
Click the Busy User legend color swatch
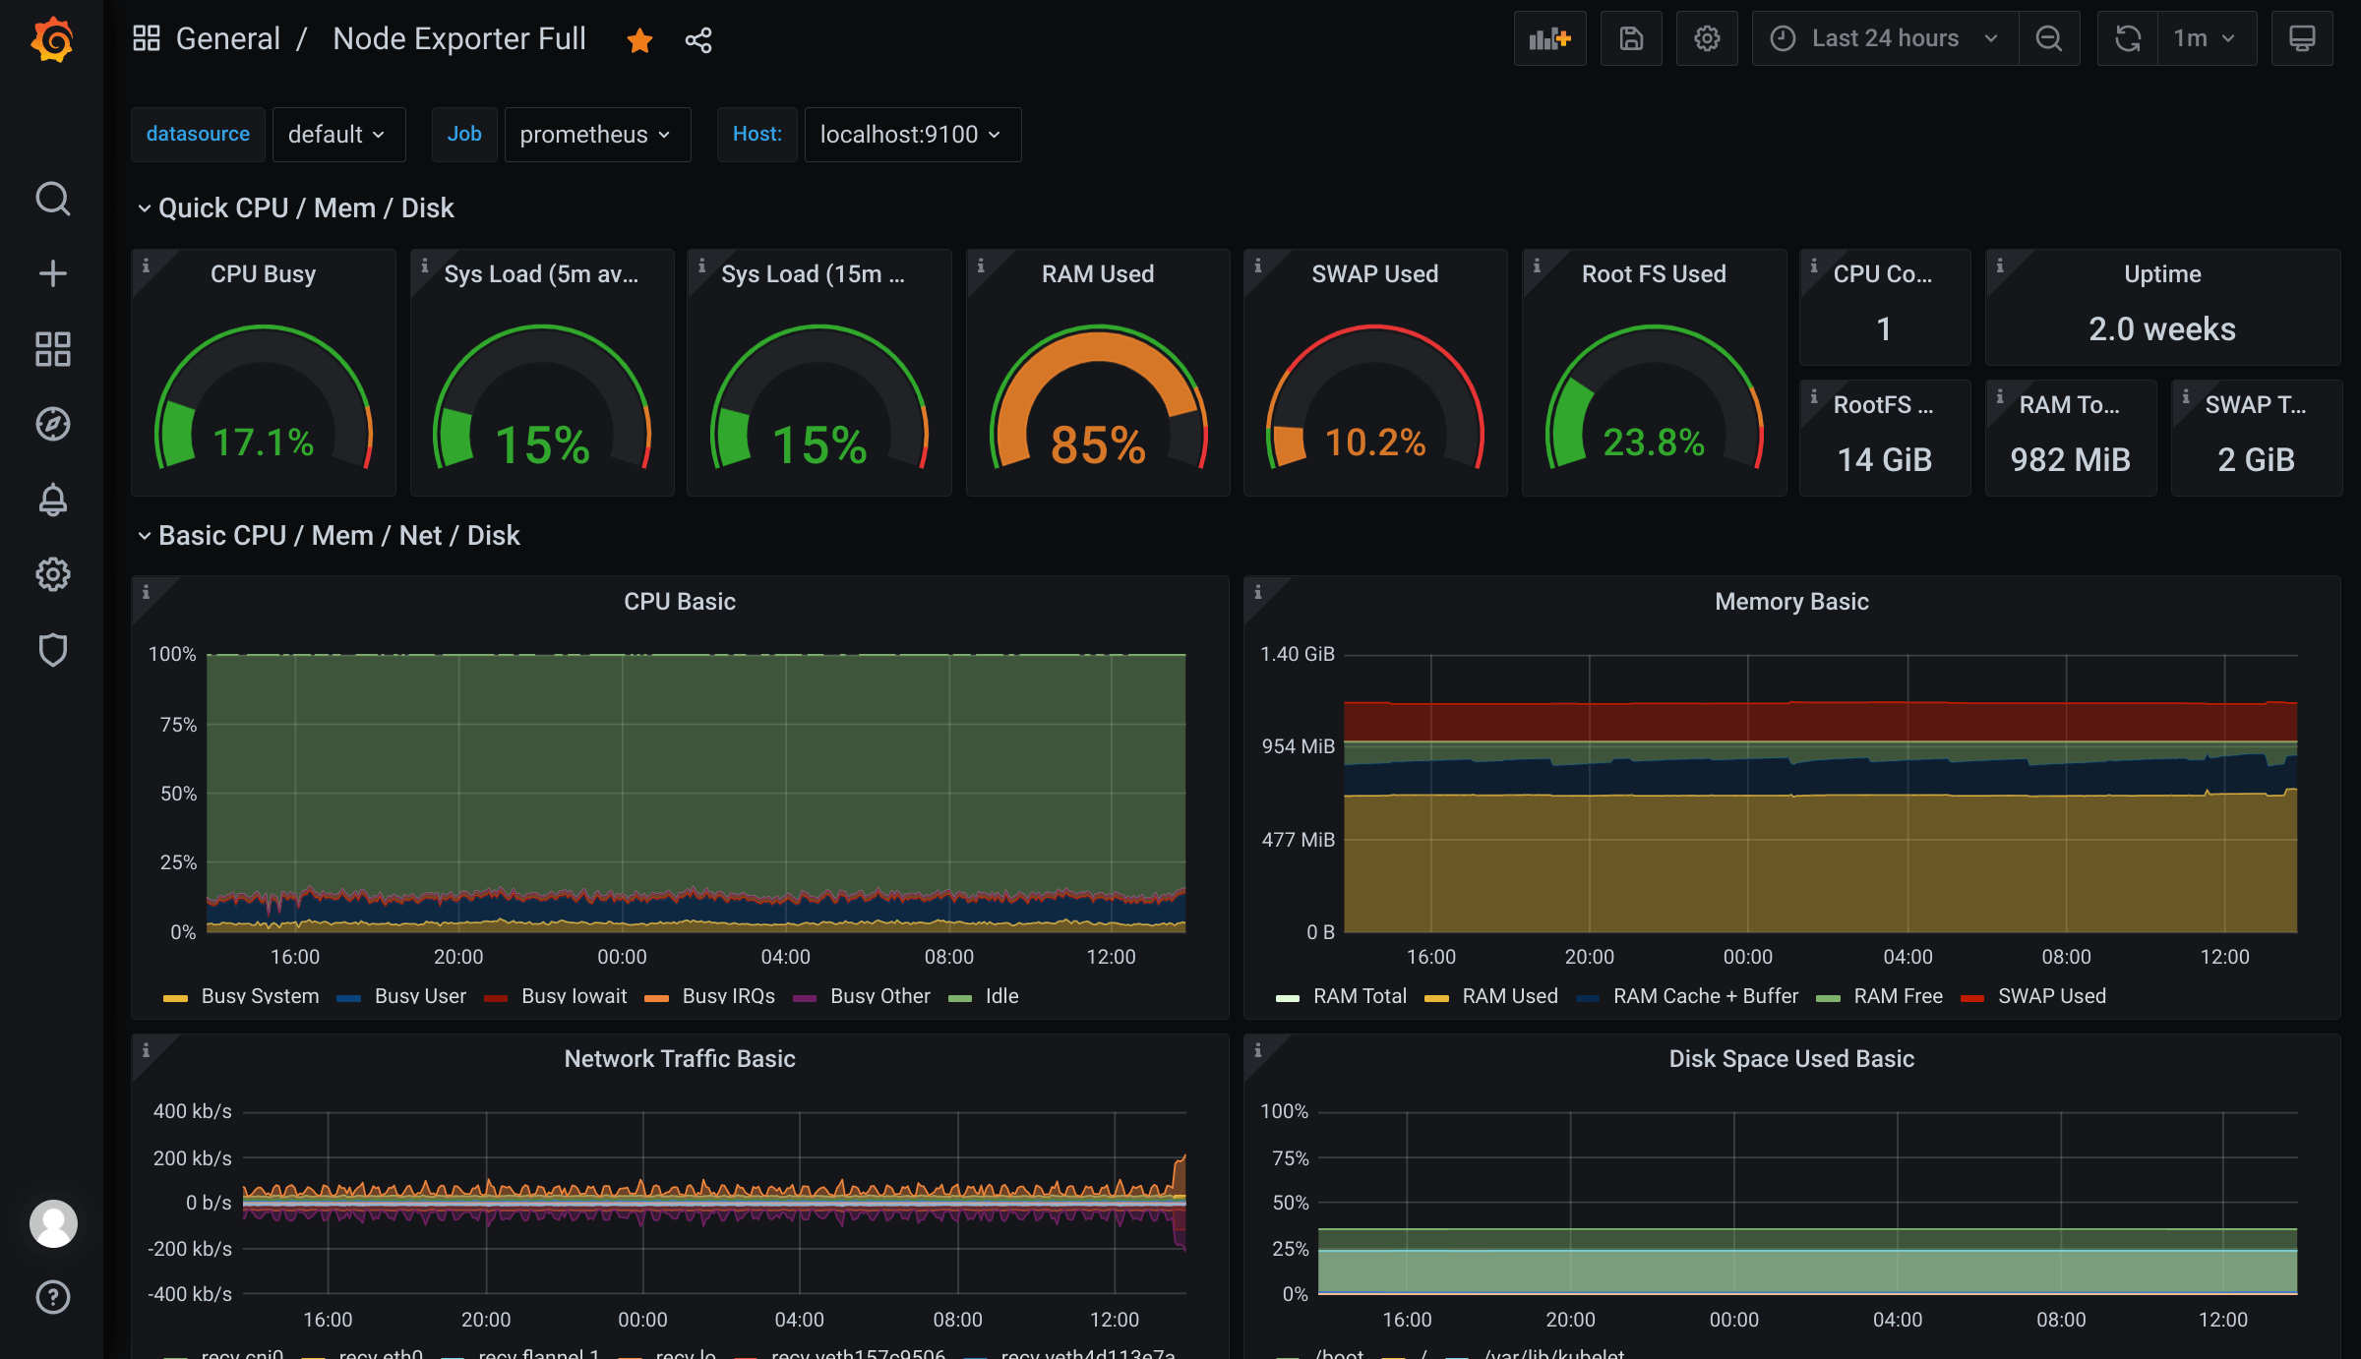click(x=349, y=998)
